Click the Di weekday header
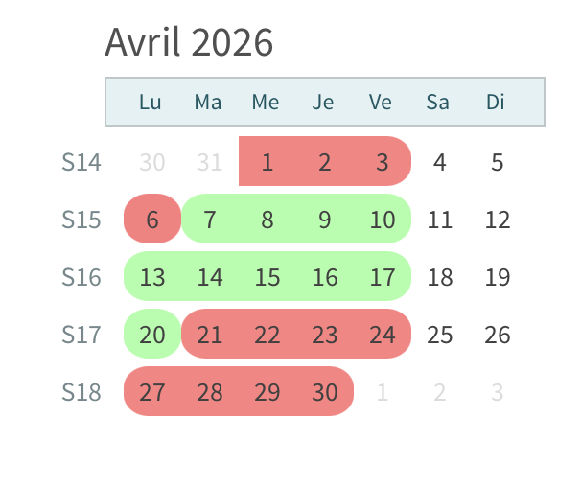This screenshot has height=487, width=581. (496, 102)
